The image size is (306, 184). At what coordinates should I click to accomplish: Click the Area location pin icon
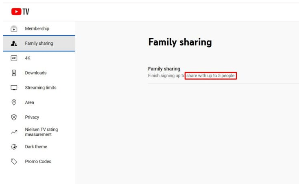[x=14, y=102]
